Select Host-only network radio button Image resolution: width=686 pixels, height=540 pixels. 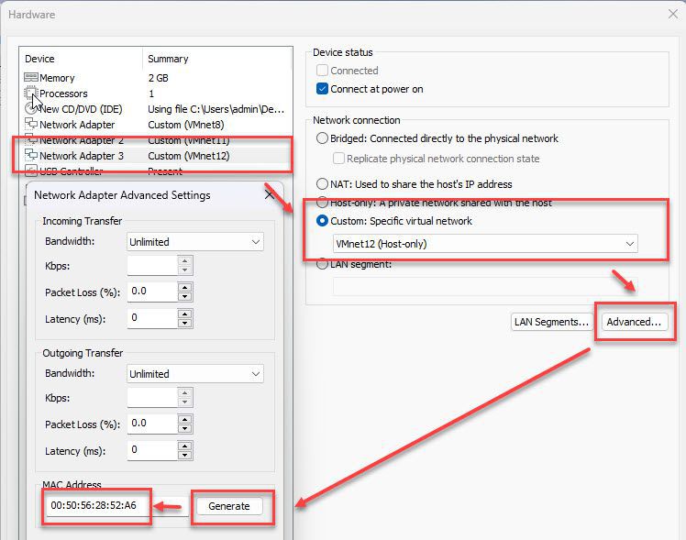[x=322, y=203]
